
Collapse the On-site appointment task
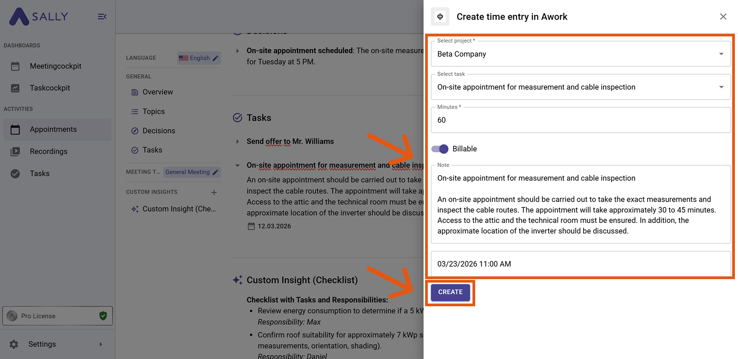[238, 166]
